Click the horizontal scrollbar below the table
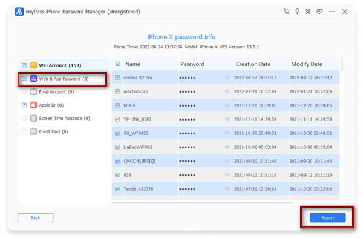The image size is (363, 238). point(202,203)
